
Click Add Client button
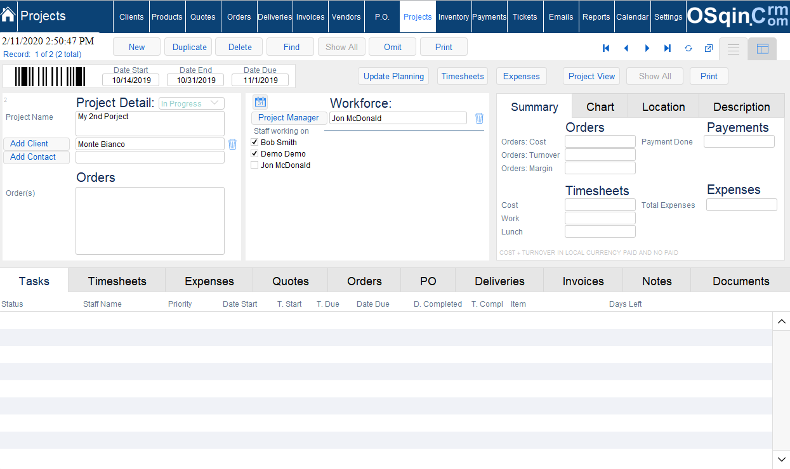(36, 144)
